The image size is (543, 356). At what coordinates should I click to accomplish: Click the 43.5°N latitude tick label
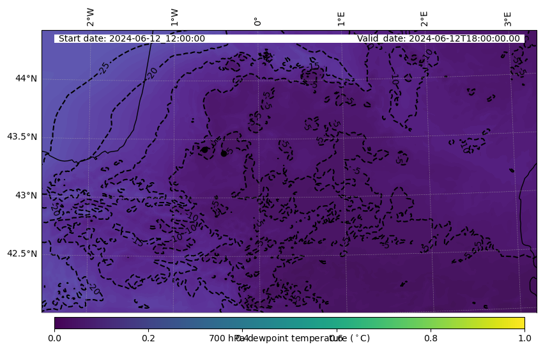pyautogui.click(x=22, y=137)
